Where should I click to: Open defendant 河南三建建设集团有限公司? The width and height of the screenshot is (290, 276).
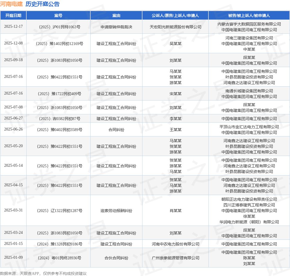coord(249,38)
